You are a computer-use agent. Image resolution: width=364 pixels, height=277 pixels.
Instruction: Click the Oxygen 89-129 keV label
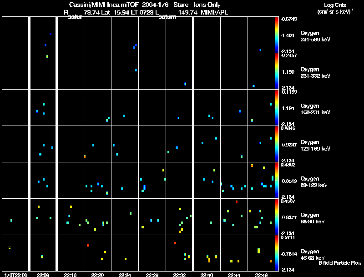click(x=314, y=182)
